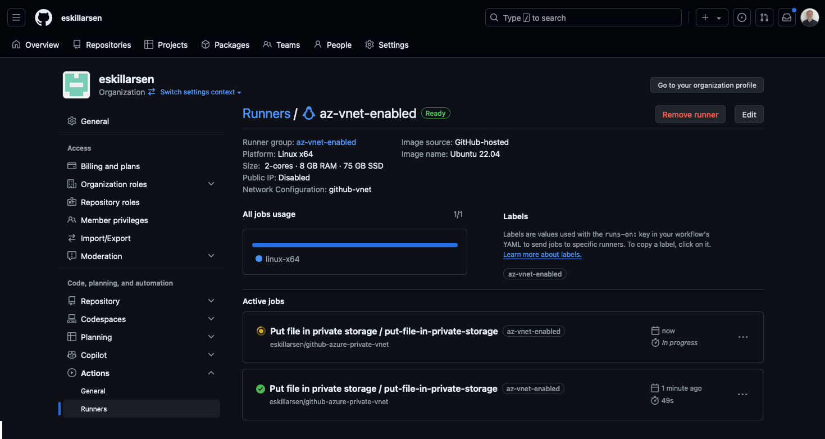Focus the Type / to search field
The width and height of the screenshot is (825, 439).
tap(583, 17)
